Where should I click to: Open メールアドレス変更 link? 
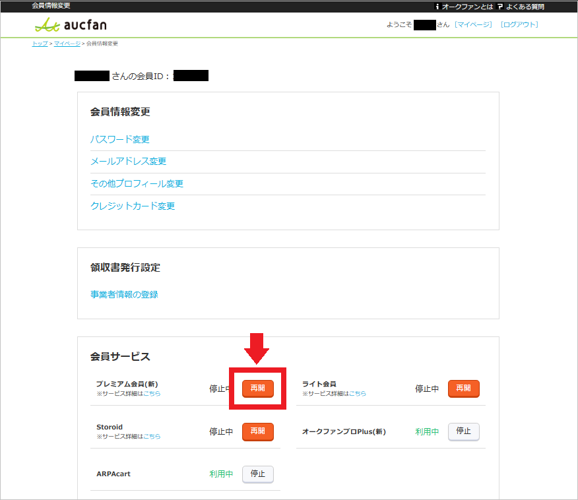tap(128, 162)
